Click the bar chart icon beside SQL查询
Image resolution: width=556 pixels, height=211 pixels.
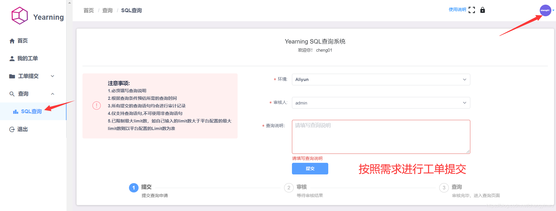pyautogui.click(x=16, y=111)
